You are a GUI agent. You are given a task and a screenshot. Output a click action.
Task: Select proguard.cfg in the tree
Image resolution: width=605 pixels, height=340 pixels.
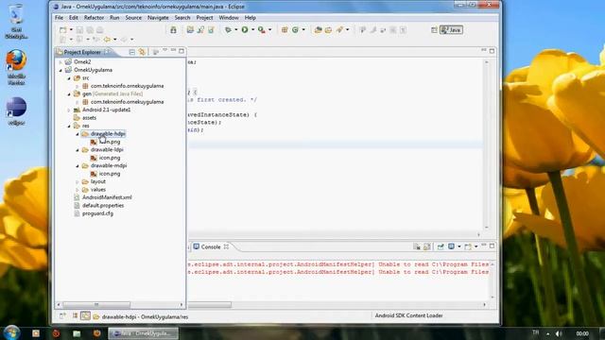coord(97,213)
